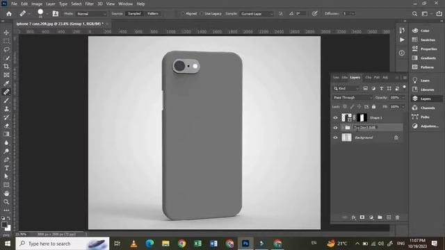The width and height of the screenshot is (445, 250).
Task: Select the Lasso tool
Action: [6, 49]
